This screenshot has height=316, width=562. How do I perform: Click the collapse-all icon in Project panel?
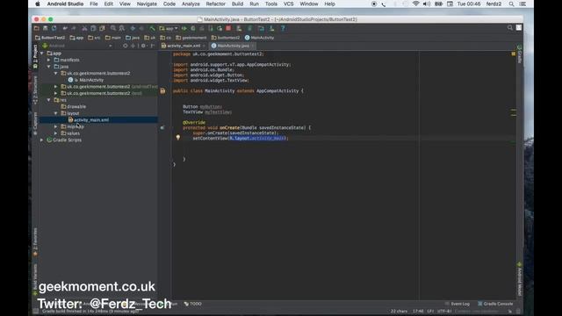pos(133,46)
